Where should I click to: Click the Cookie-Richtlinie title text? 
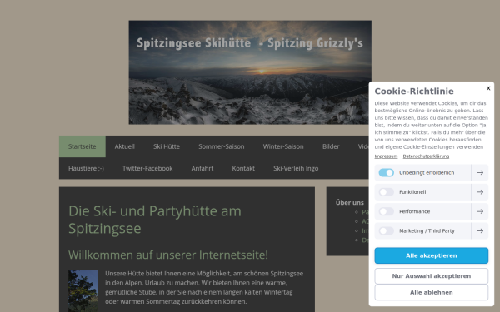(414, 91)
